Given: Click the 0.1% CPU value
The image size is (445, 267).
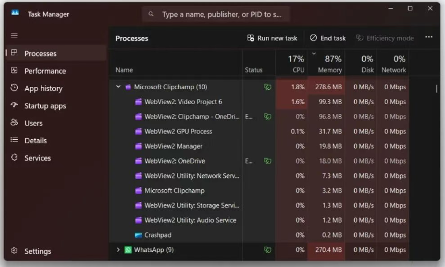Looking at the screenshot, I should [298, 131].
